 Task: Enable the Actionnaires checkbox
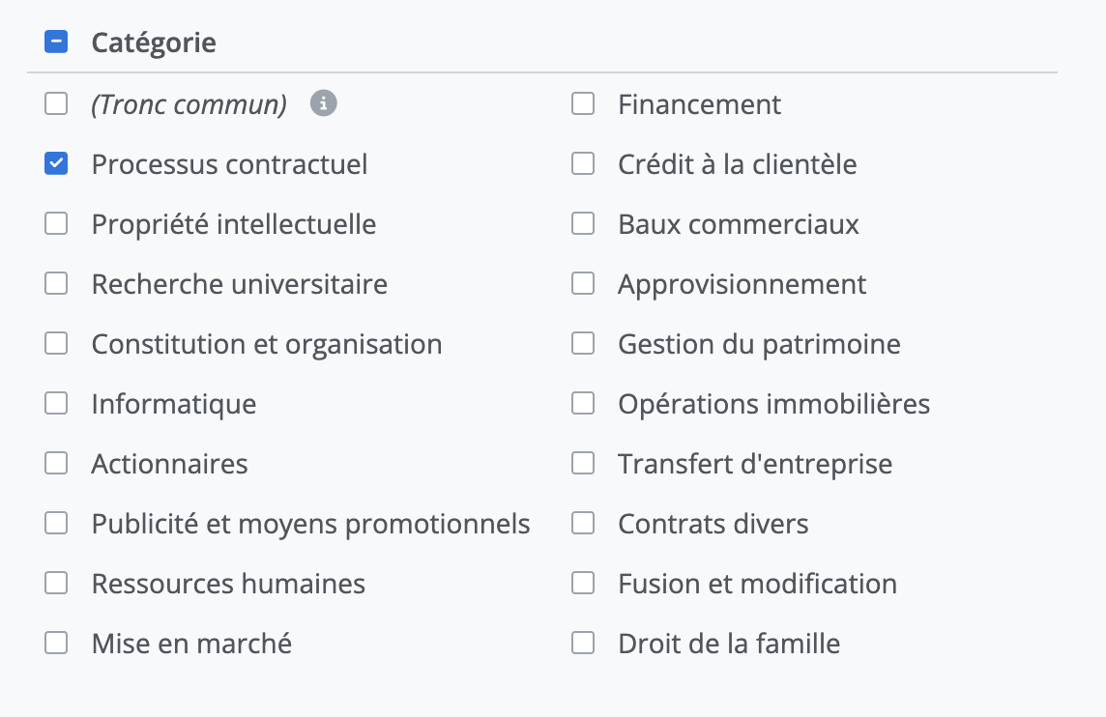(x=56, y=464)
